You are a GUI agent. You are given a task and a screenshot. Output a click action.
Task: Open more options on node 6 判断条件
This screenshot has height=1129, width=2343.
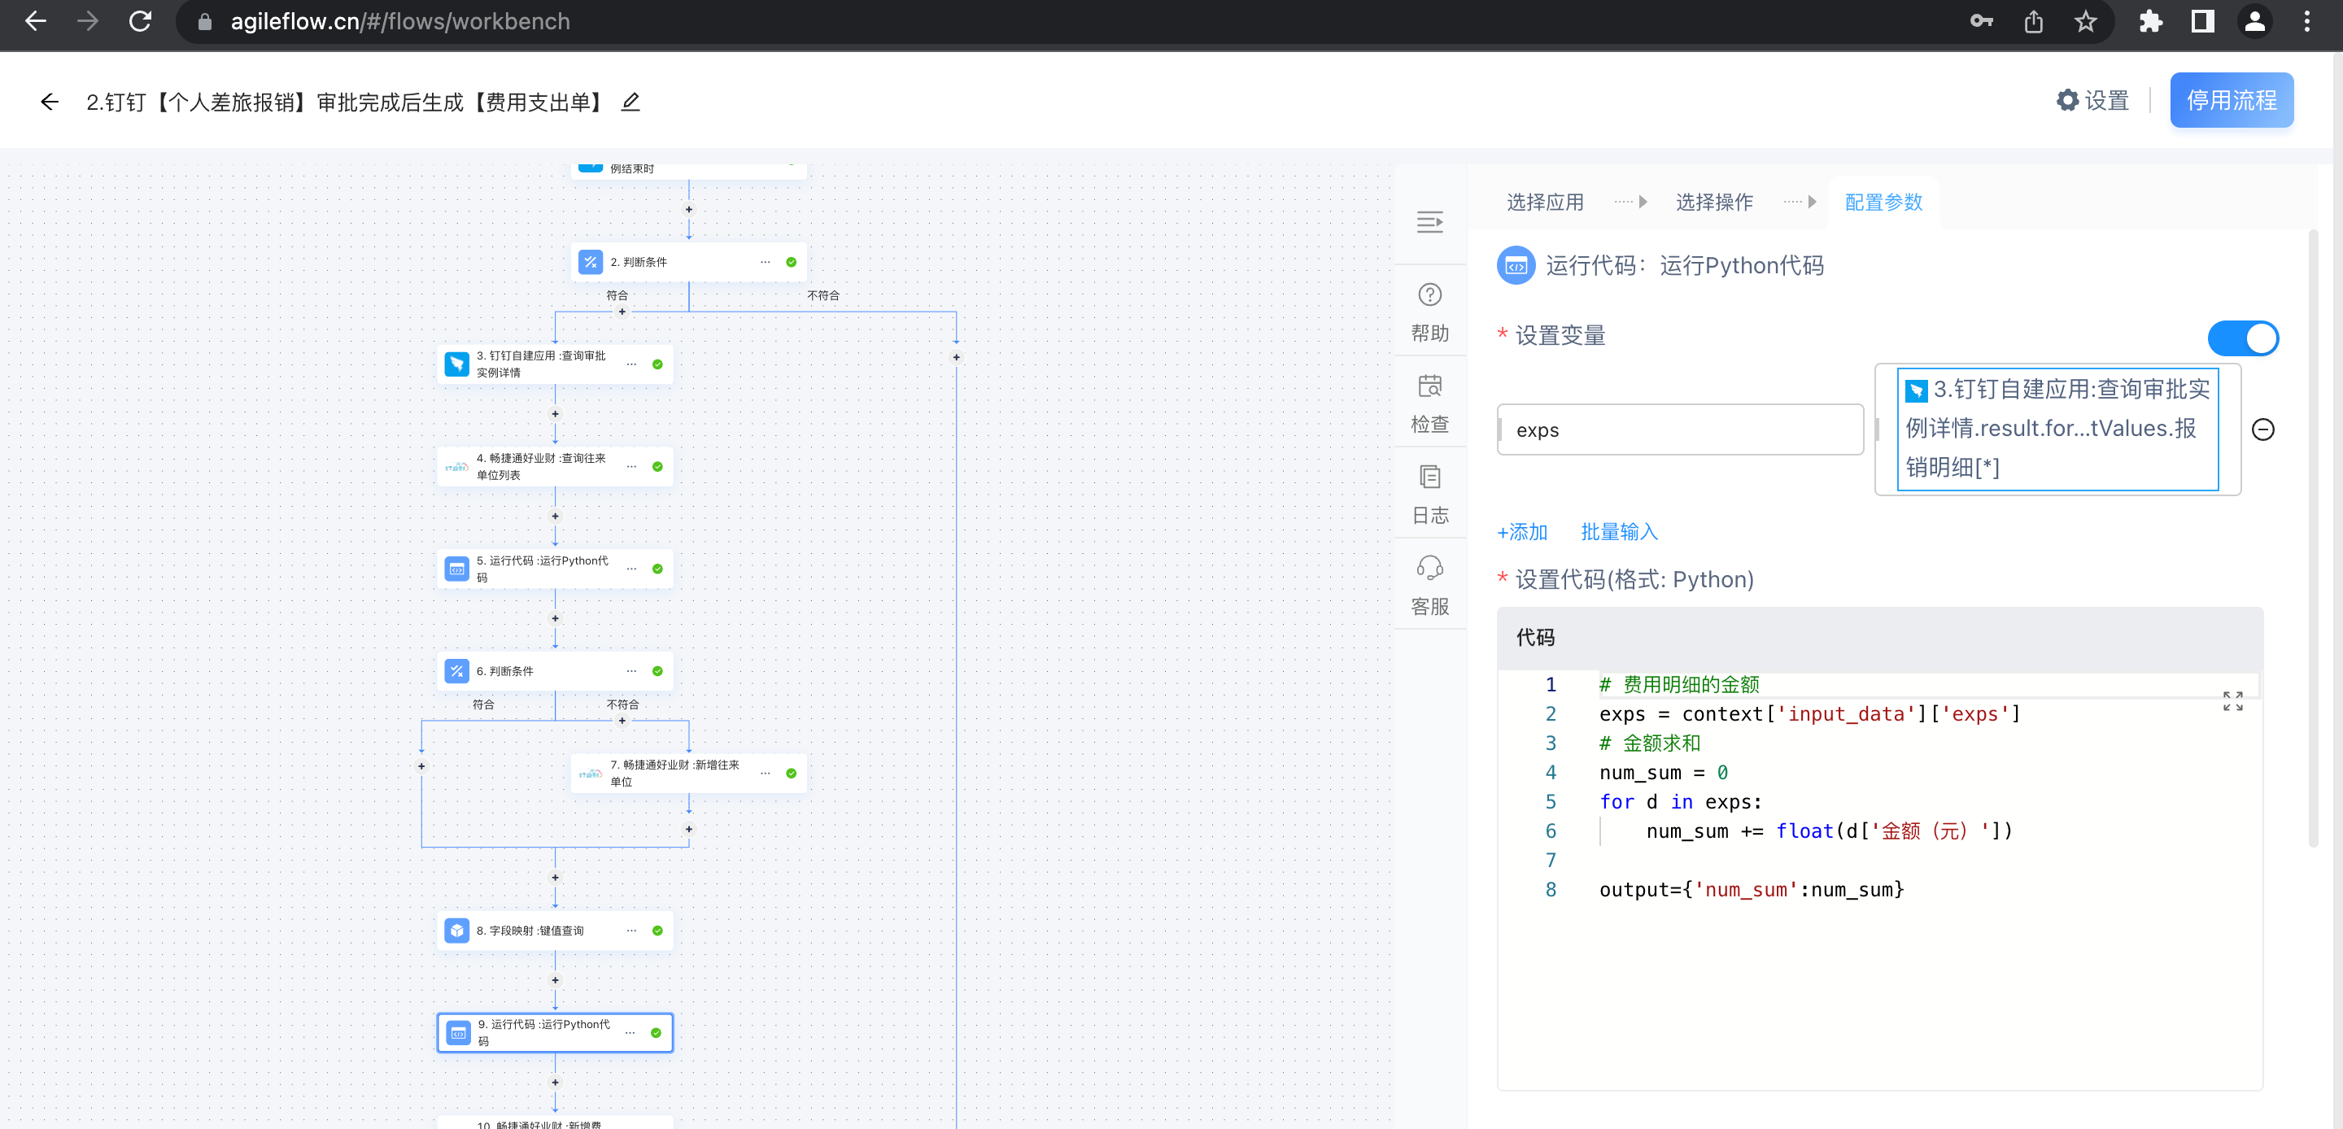[x=631, y=671]
